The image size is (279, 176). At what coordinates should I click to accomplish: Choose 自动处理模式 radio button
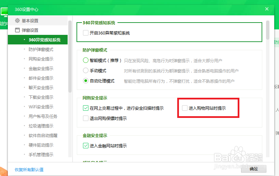coord(86,81)
